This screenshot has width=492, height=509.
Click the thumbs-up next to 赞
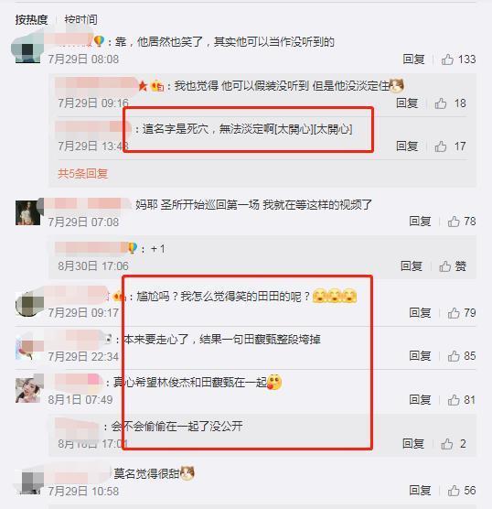point(445,266)
